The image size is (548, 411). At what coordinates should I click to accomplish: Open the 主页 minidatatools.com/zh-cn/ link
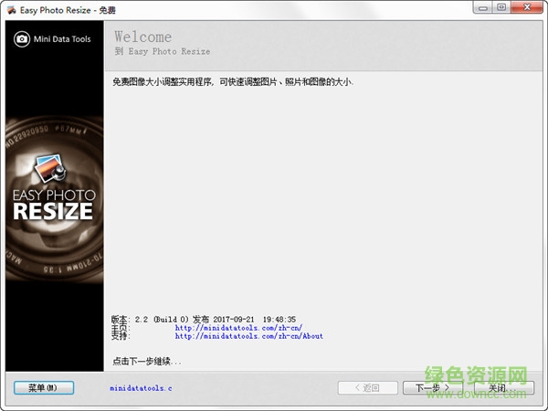click(x=237, y=328)
